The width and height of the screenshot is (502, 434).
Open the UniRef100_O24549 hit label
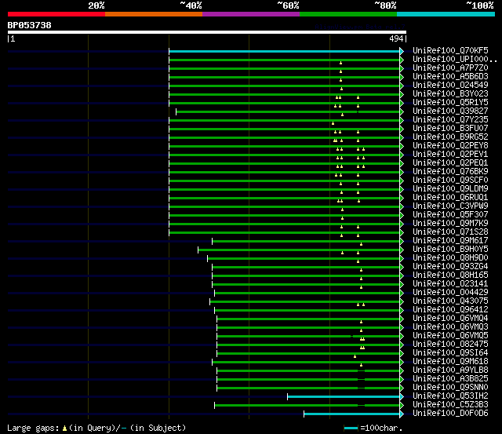pos(450,86)
